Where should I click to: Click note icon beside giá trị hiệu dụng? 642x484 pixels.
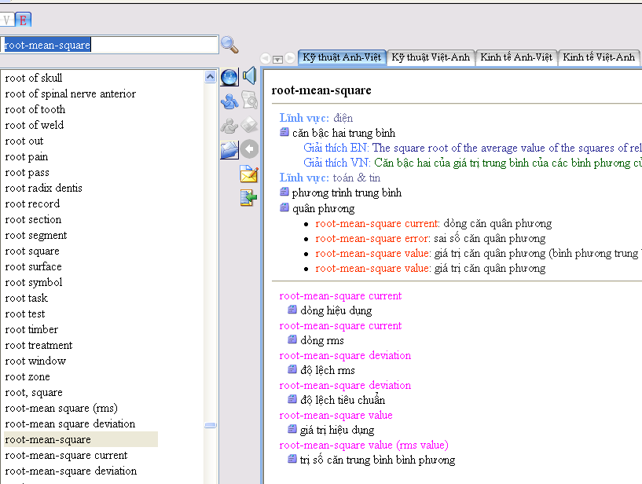(292, 429)
